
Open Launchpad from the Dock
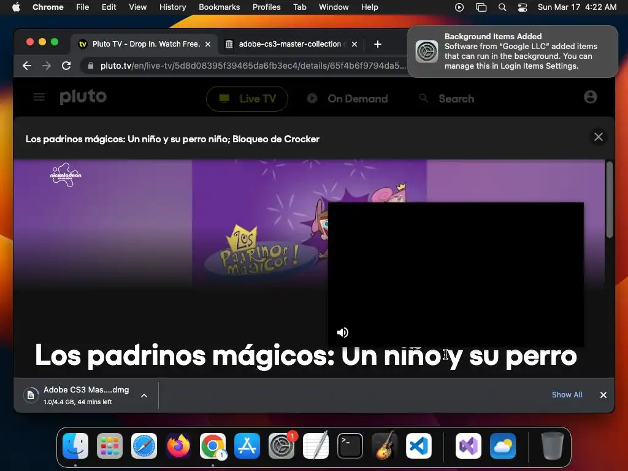pyautogui.click(x=110, y=446)
